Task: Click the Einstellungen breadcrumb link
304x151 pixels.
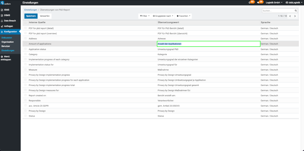Action: pos(31,10)
